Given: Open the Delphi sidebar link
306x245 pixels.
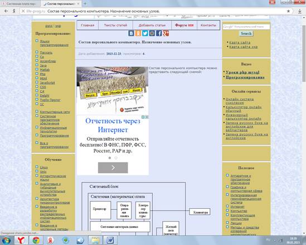Looking at the screenshot, I should (x=45, y=96).
